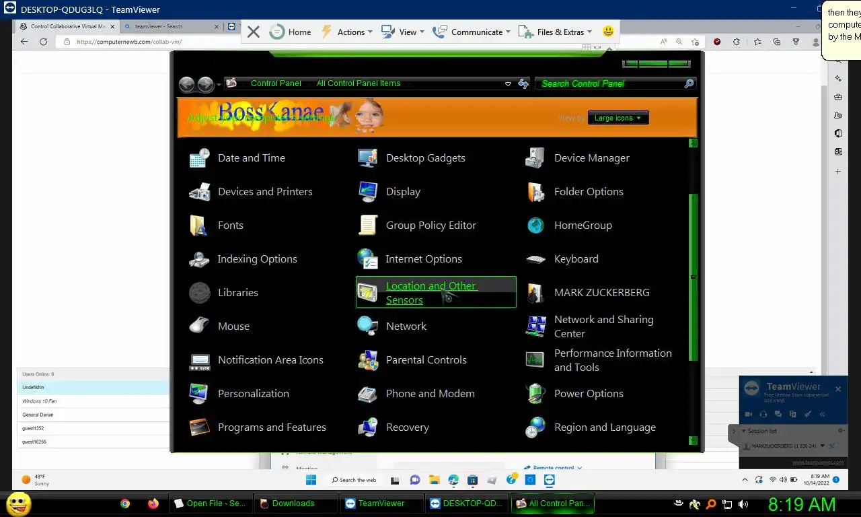The height and width of the screenshot is (517, 861).
Task: Open the Network item
Action: (x=391, y=326)
